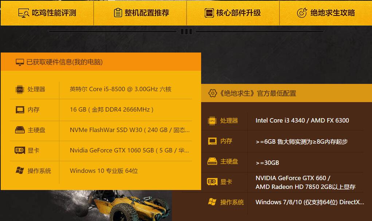The image size is (372, 221).
Task: Click the CPU chip icon beside 核心部件升级
Action: pyautogui.click(x=209, y=13)
